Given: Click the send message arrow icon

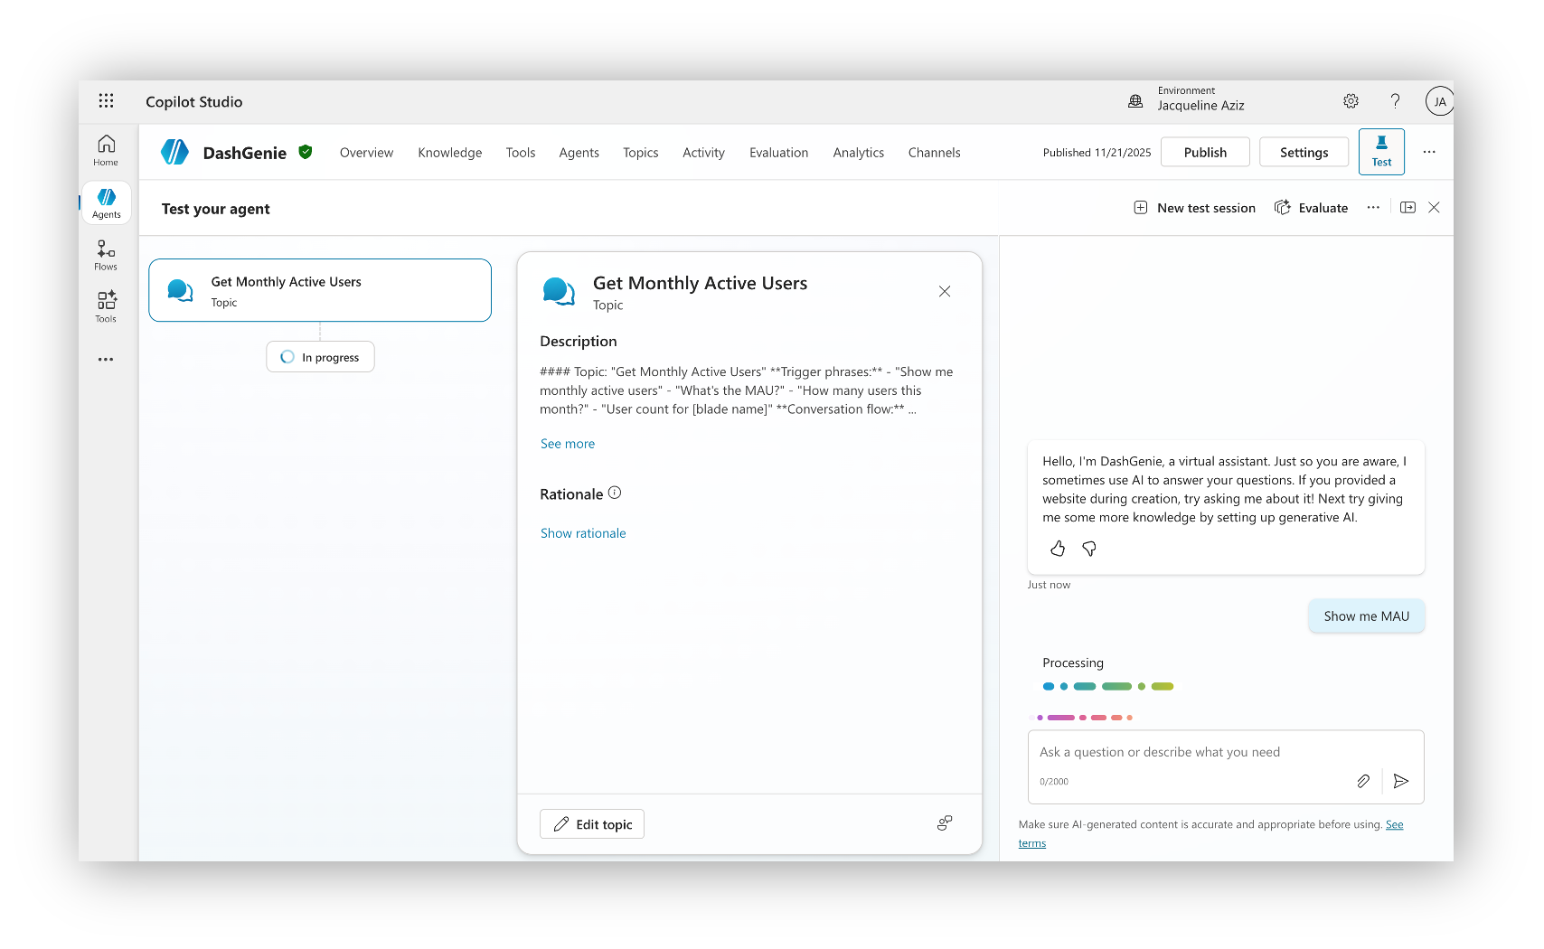Looking at the screenshot, I should tap(1401, 781).
